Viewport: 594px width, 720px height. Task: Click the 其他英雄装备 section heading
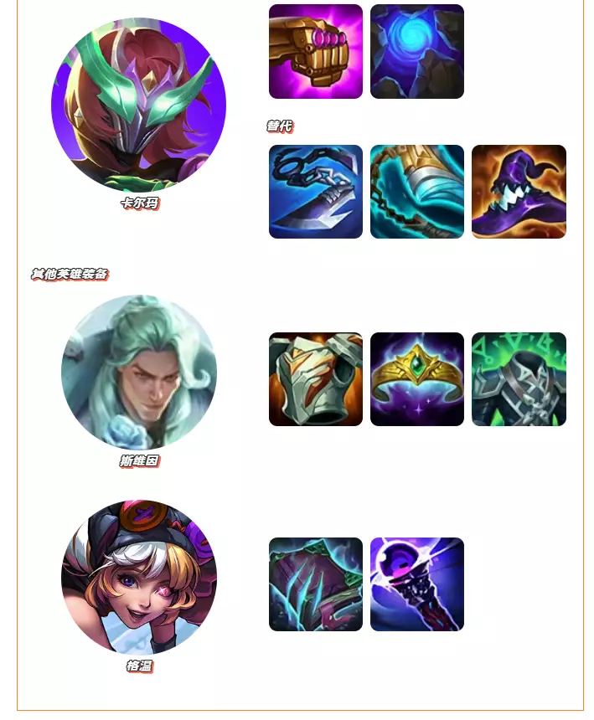(70, 274)
